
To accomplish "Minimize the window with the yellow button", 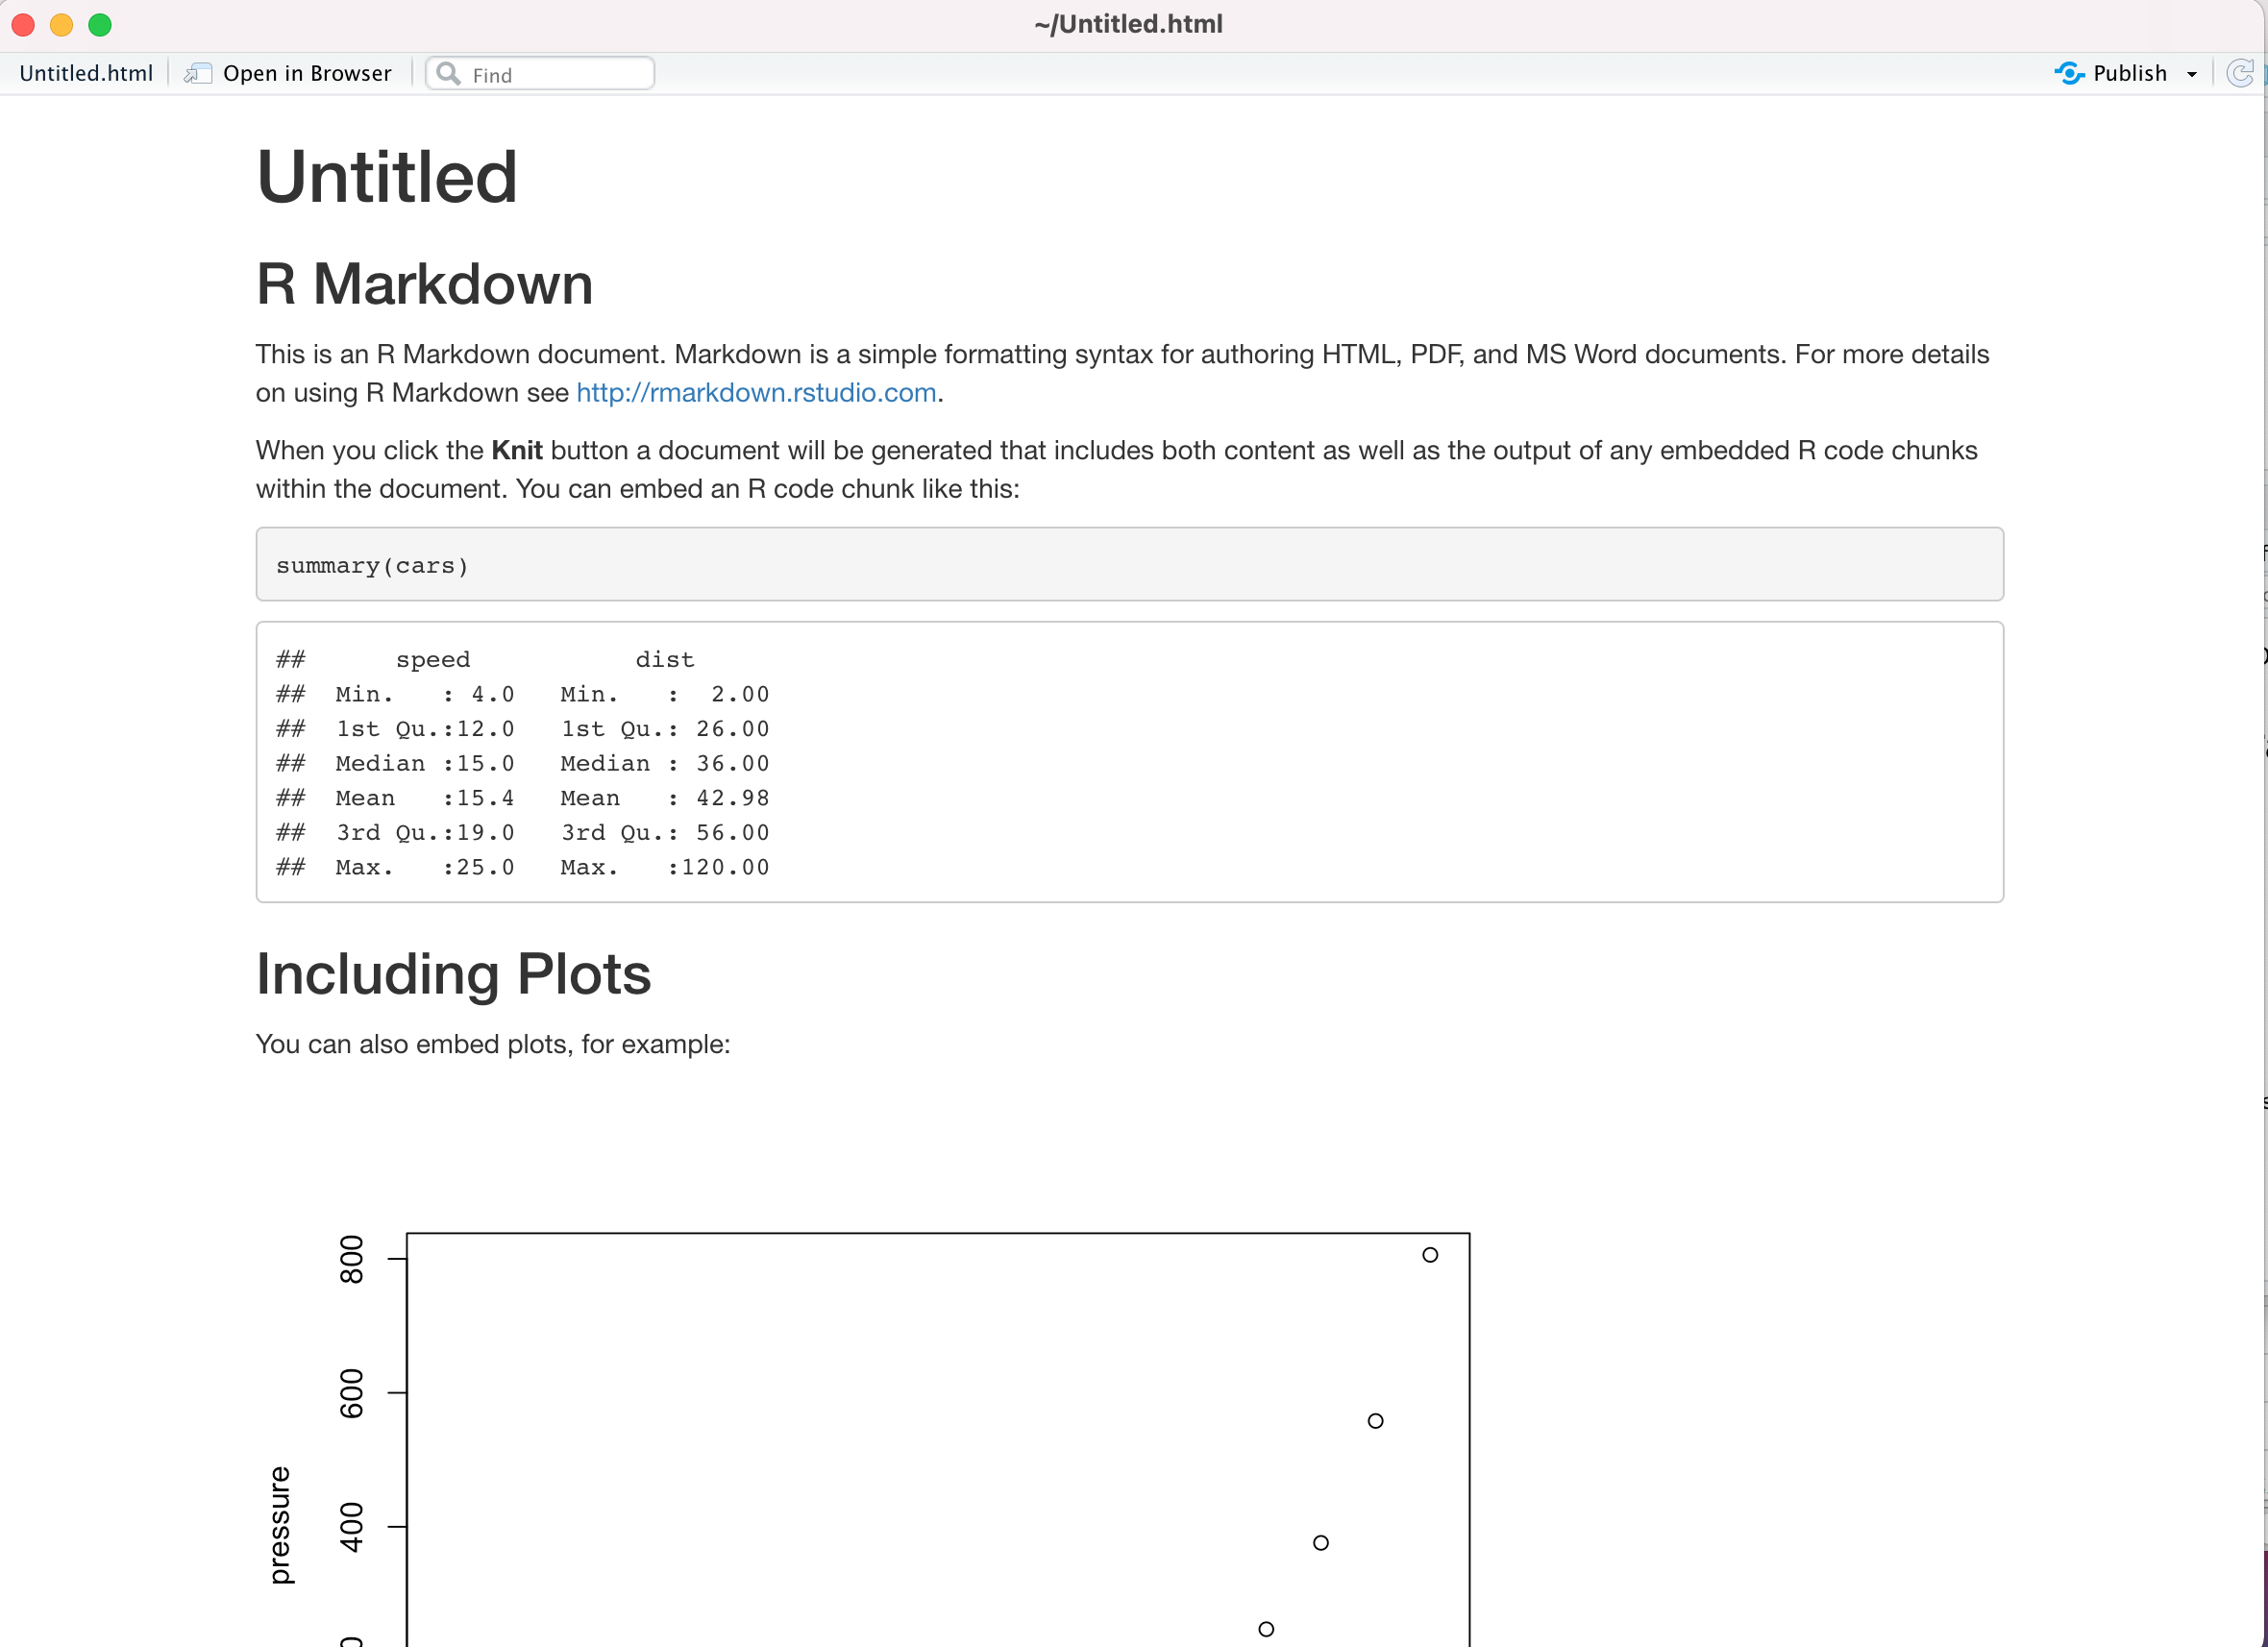I will 61,24.
